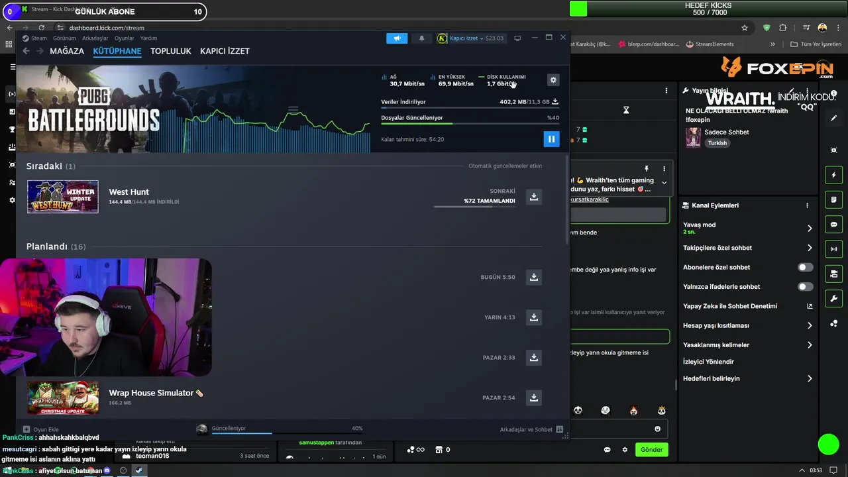The height and width of the screenshot is (477, 848).
Task: Open Oyunlar menu in Steam
Action: coord(124,38)
